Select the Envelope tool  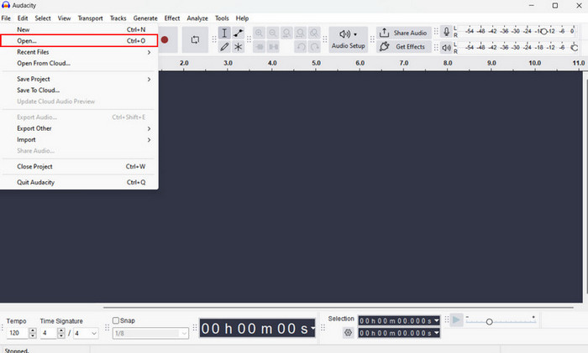click(x=238, y=33)
